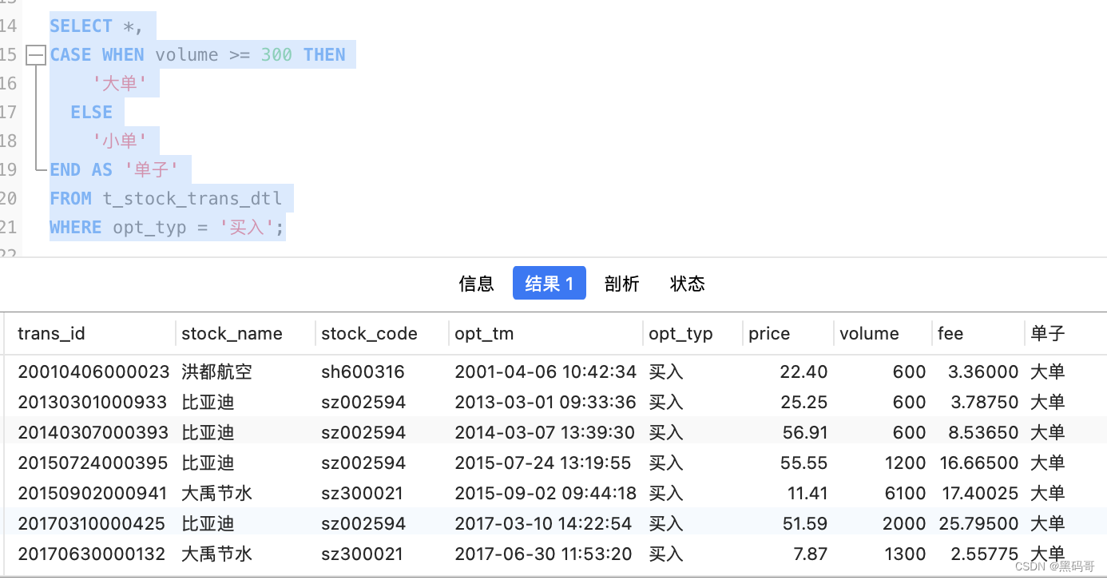1107x580 pixels.
Task: Select cell 20170310000425 in trans_id
Action: 91,523
